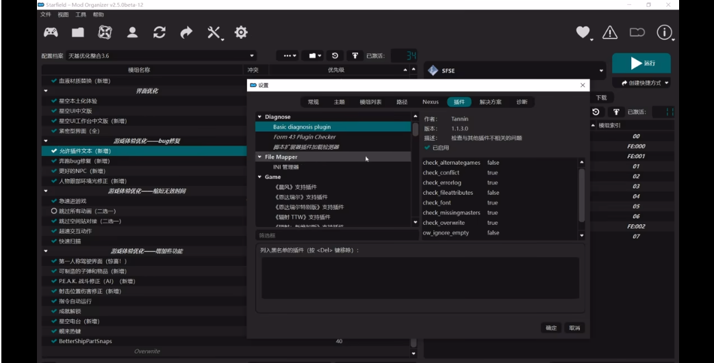714x363 pixels.
Task: Collapse the Diagnose plugin group
Action: point(260,117)
